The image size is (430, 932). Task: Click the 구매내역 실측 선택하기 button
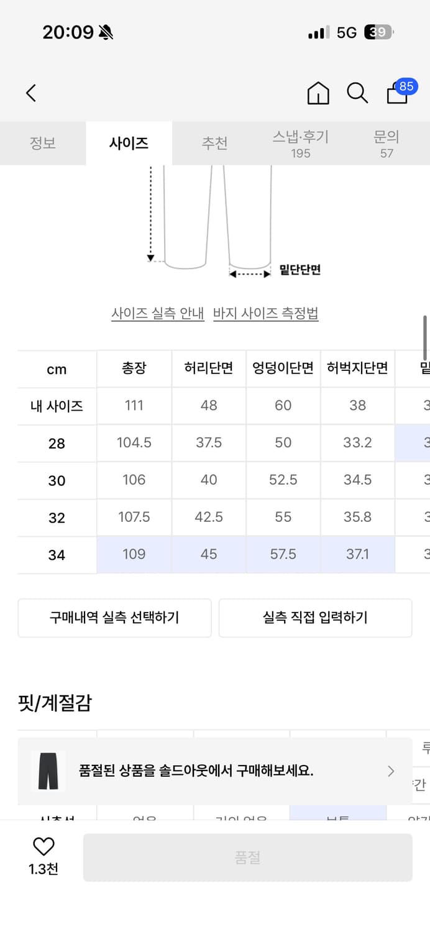pos(114,618)
